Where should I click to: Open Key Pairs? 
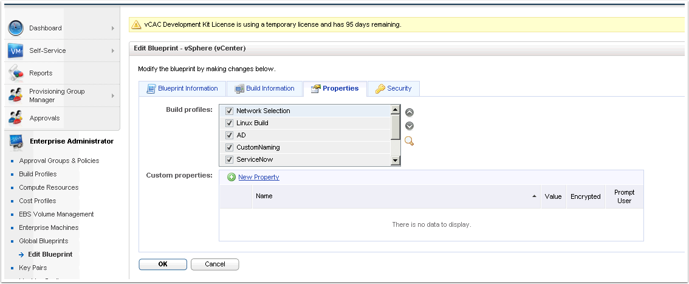pyautogui.click(x=33, y=268)
